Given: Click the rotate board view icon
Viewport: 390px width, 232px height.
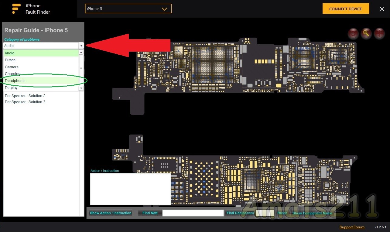Looking at the screenshot, I should tap(353, 34).
